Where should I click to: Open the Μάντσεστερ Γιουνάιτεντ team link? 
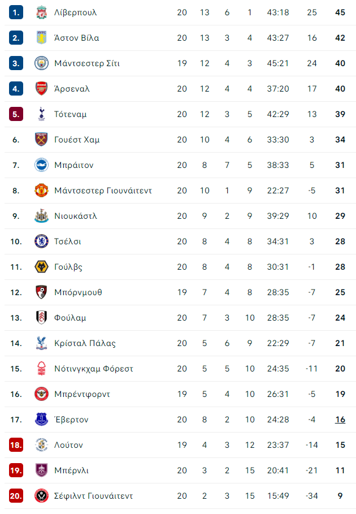(103, 191)
